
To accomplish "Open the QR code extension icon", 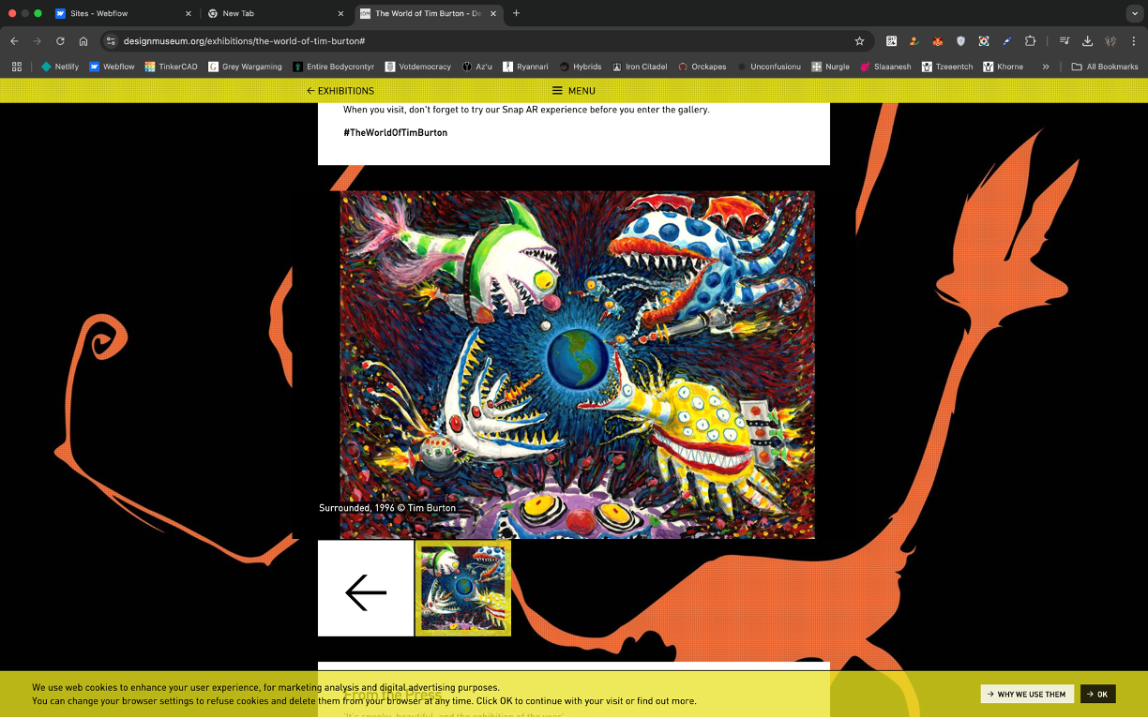I will [891, 41].
